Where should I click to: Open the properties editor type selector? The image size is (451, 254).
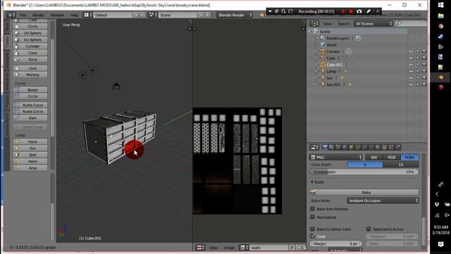point(314,147)
